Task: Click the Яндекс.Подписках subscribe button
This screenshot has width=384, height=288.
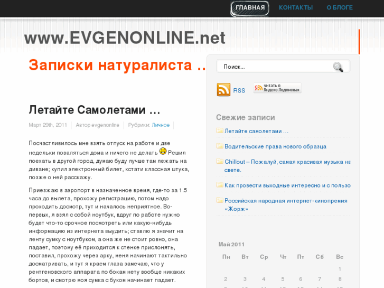Action: coord(277,88)
